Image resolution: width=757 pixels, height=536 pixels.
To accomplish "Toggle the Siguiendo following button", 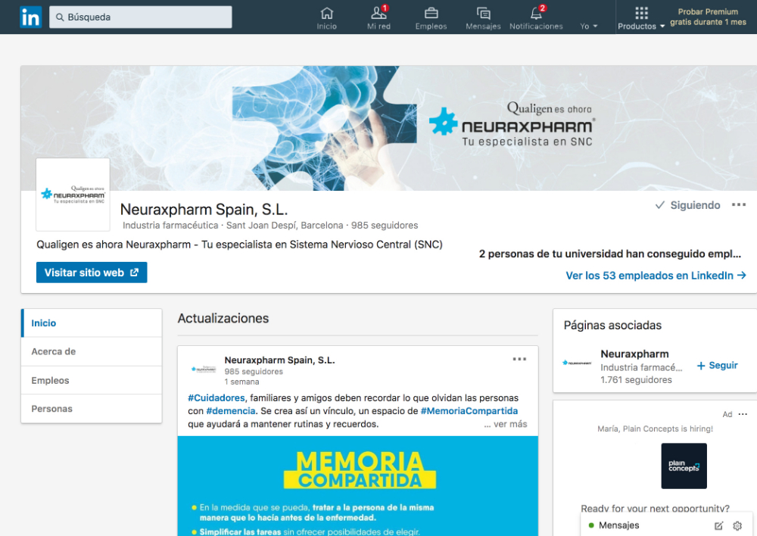I will pos(687,205).
